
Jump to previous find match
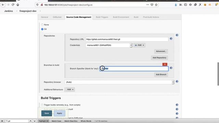(x=30, y=121)
